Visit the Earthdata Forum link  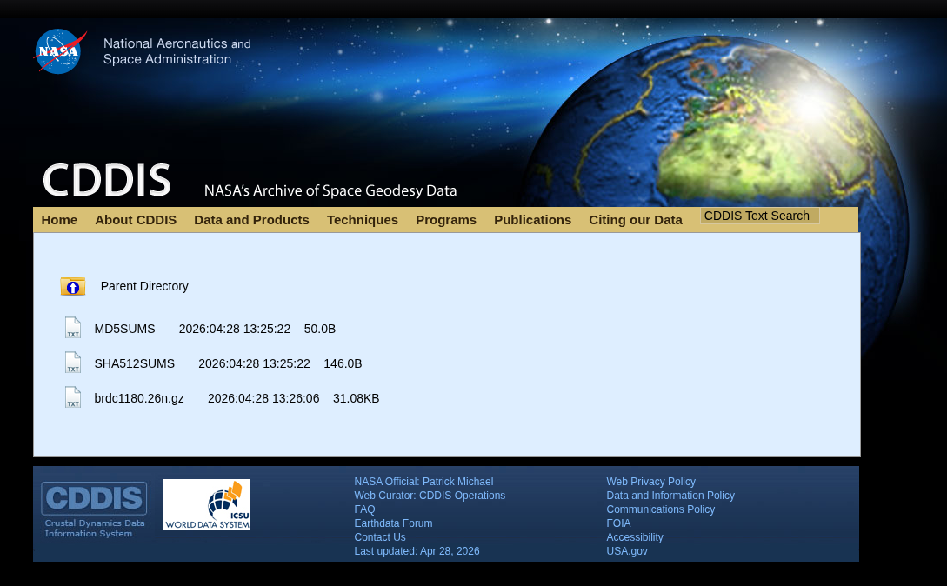[x=393, y=523]
